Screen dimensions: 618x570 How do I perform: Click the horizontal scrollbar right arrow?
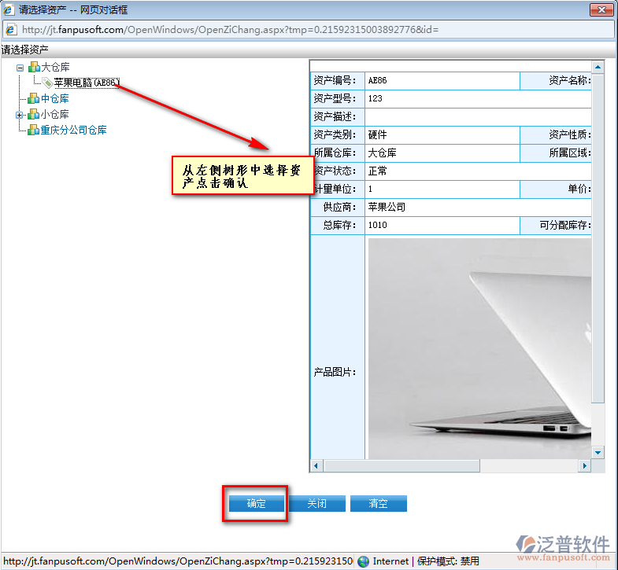point(584,466)
